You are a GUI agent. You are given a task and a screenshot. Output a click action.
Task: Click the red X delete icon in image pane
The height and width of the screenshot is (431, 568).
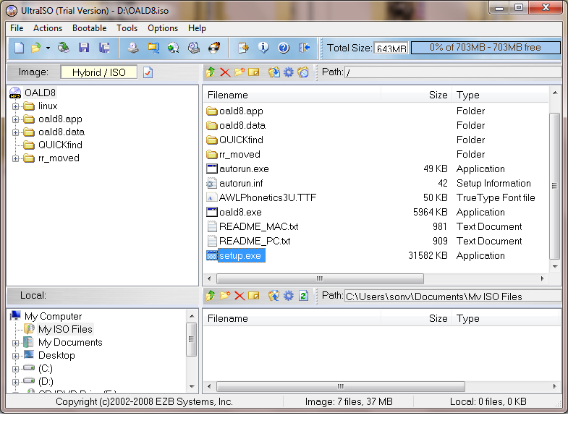coord(225,72)
